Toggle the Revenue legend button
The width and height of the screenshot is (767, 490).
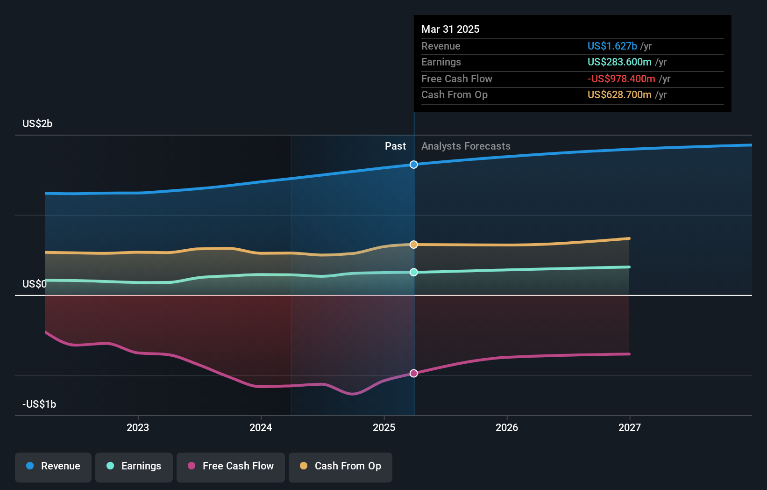click(53, 467)
